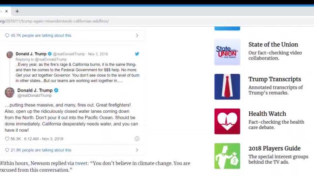
Task: Open the State of the Union logo icon
Action: pyautogui.click(x=227, y=52)
